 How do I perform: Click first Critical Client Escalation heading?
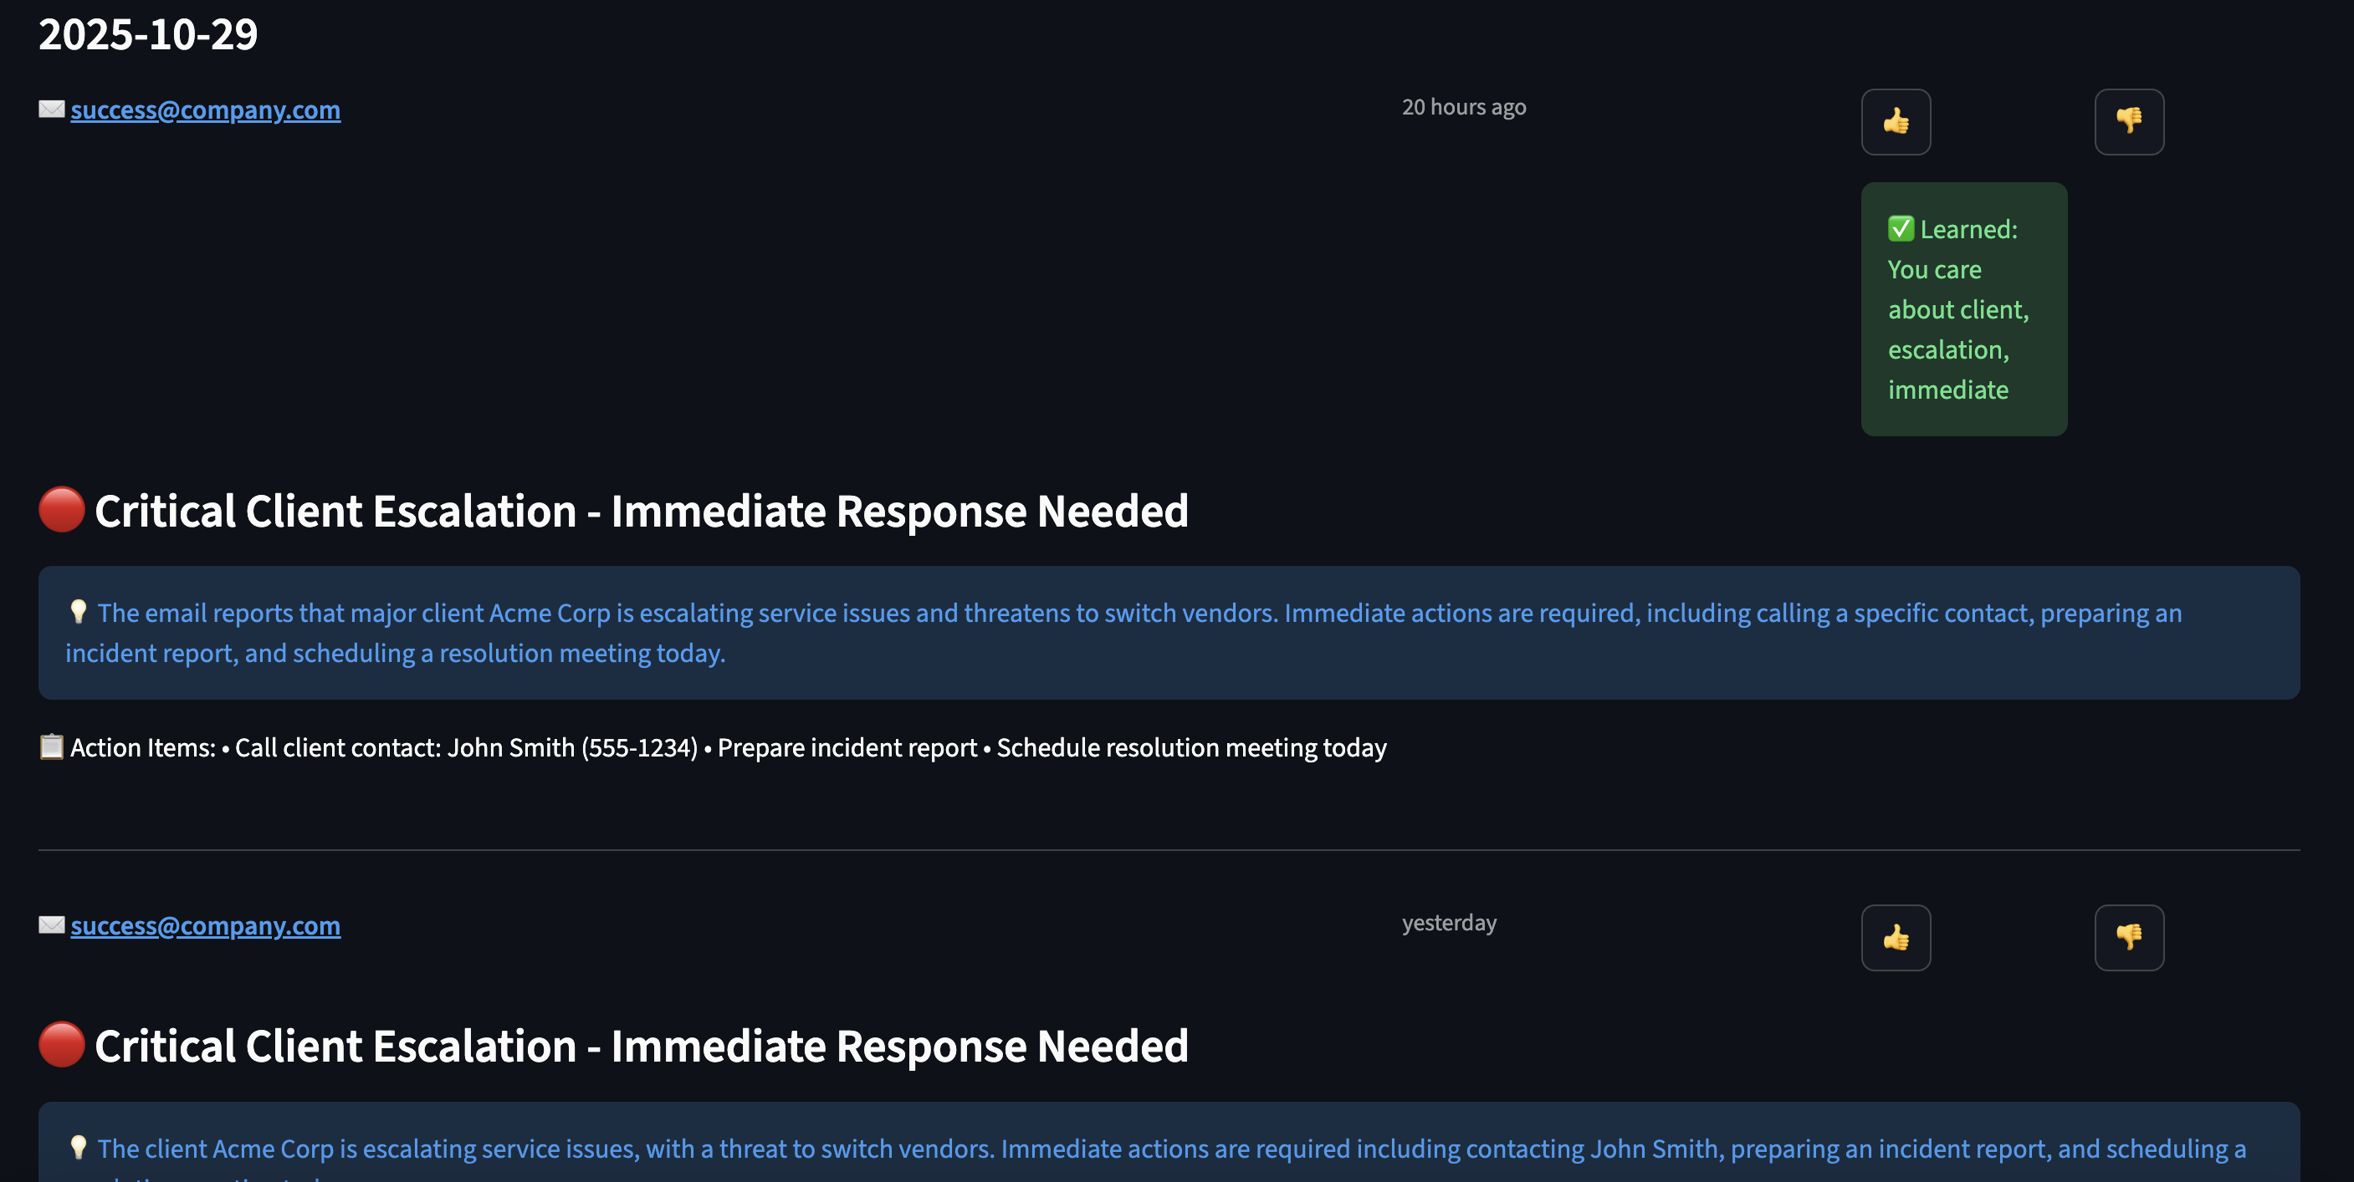click(x=641, y=511)
